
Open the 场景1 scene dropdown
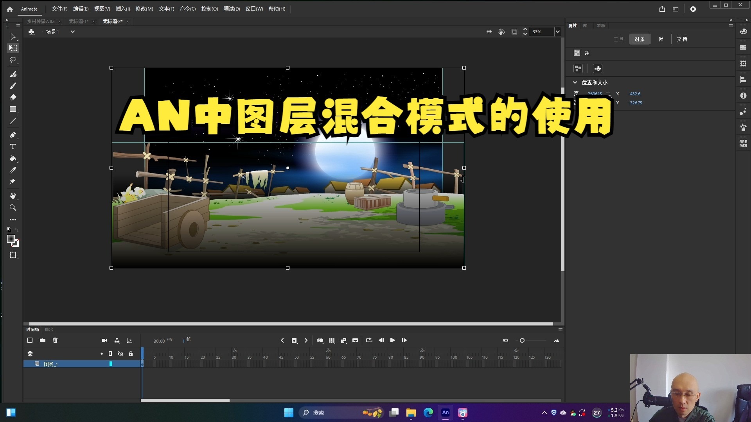coord(72,32)
